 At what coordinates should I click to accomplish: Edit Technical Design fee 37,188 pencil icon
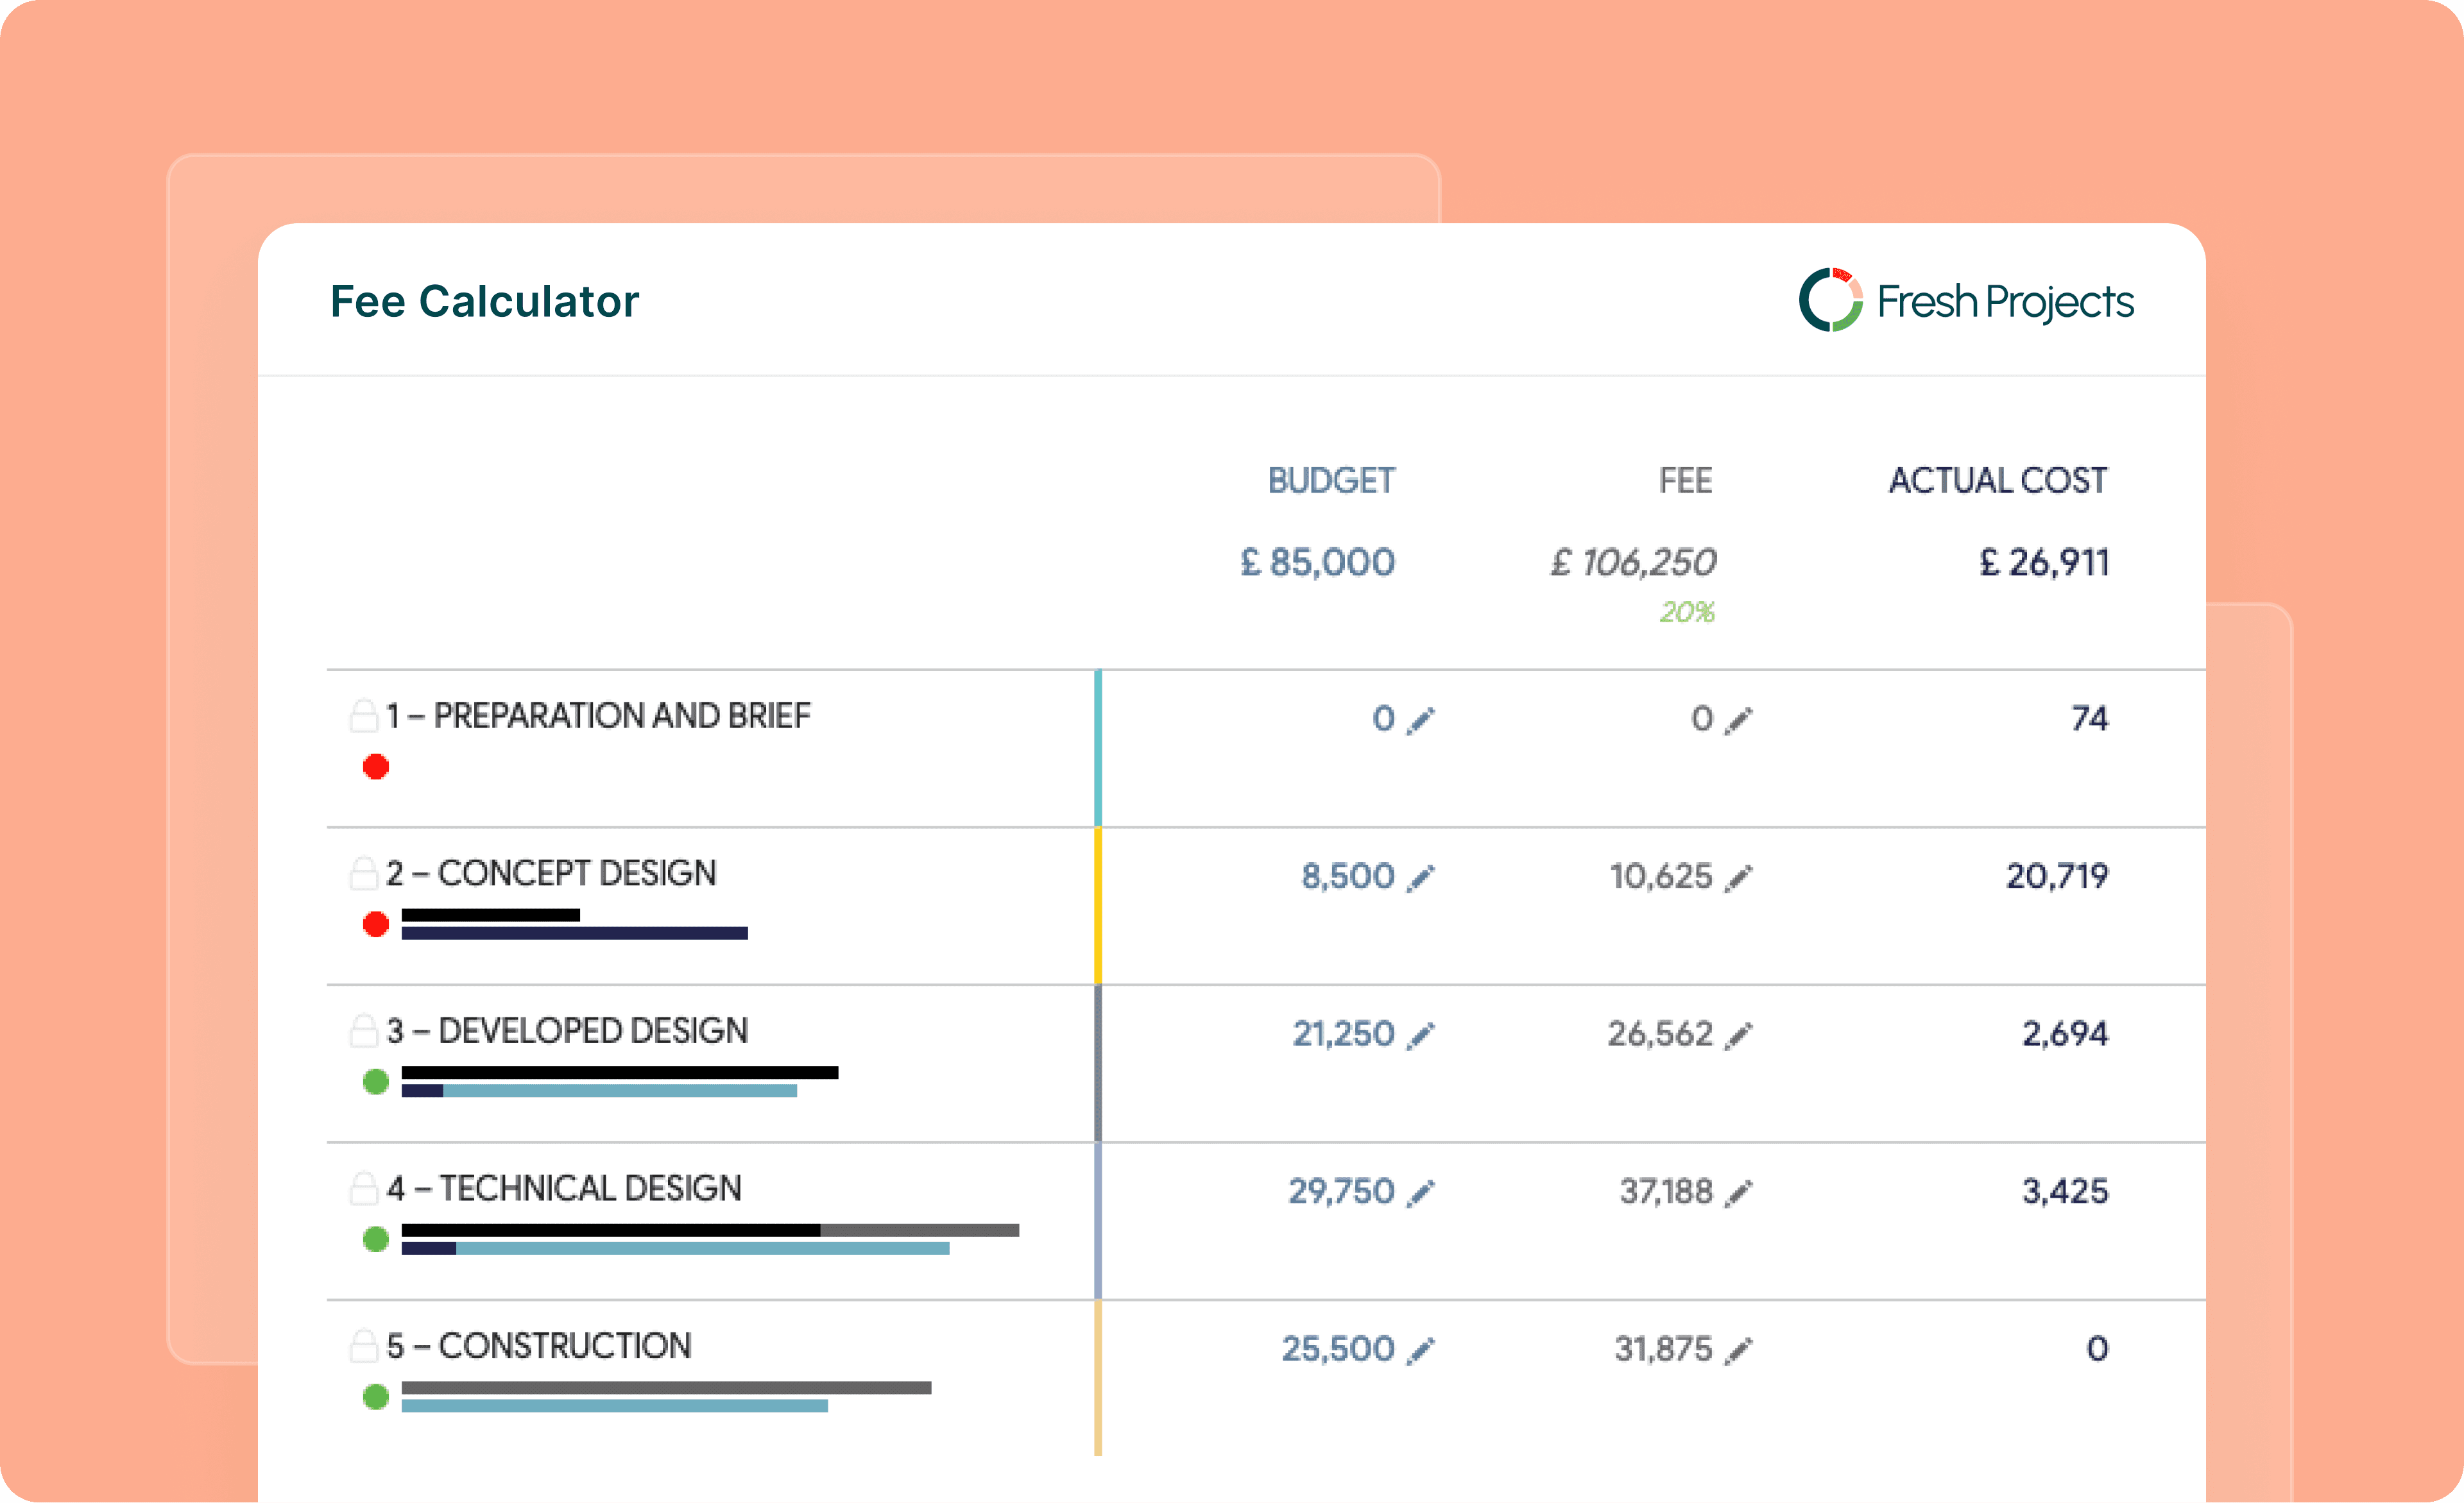[1739, 1193]
